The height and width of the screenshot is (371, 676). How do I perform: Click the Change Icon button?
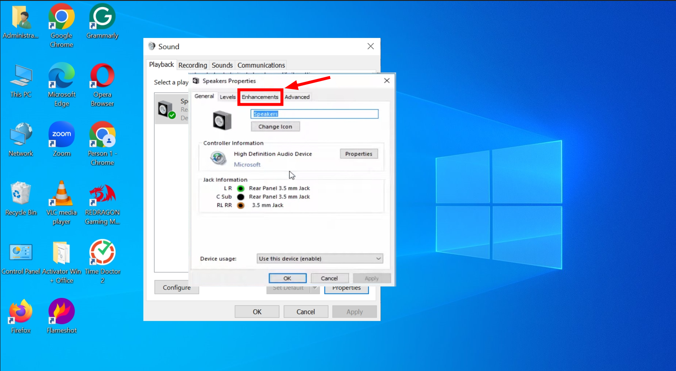pos(275,127)
